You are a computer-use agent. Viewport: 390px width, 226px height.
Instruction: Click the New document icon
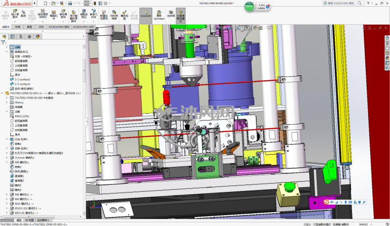pyautogui.click(x=45, y=3)
